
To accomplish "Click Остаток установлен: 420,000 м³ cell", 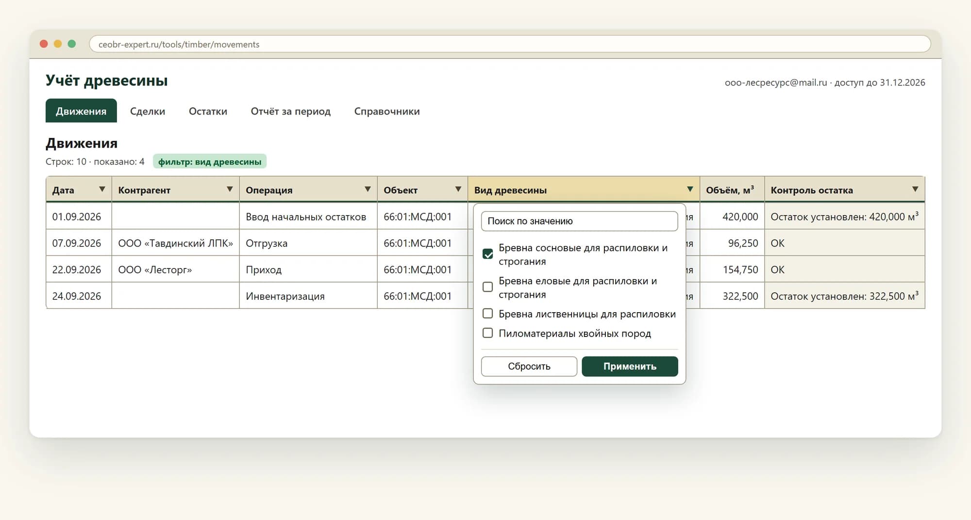I will tap(844, 217).
